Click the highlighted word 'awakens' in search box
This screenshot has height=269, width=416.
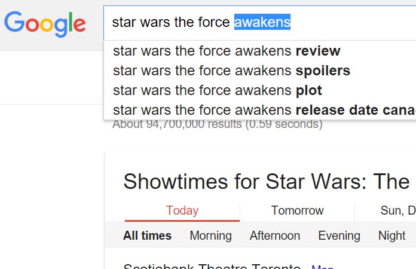point(262,22)
